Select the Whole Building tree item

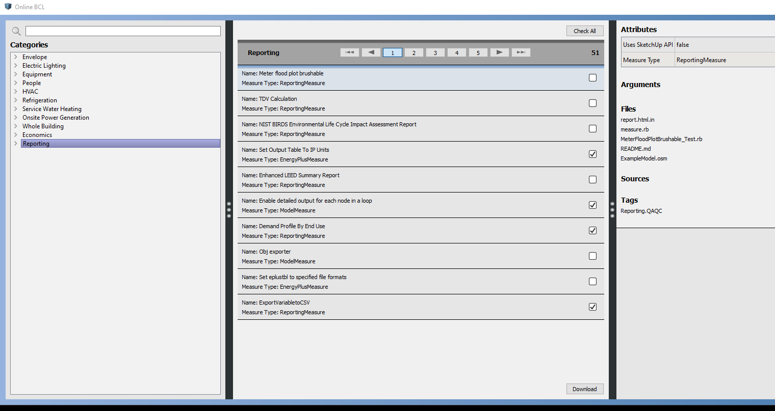click(43, 126)
